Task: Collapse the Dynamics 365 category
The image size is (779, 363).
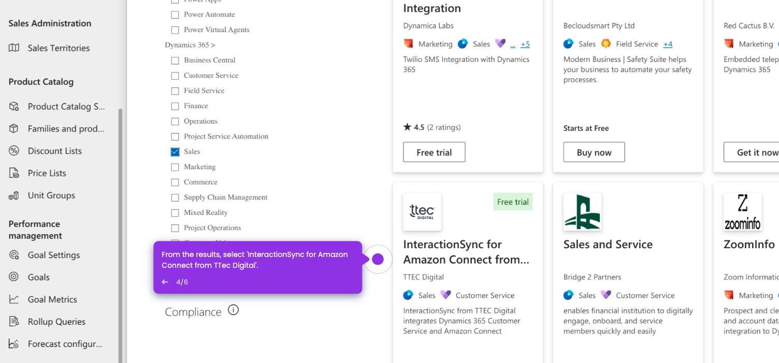Action: (190, 45)
